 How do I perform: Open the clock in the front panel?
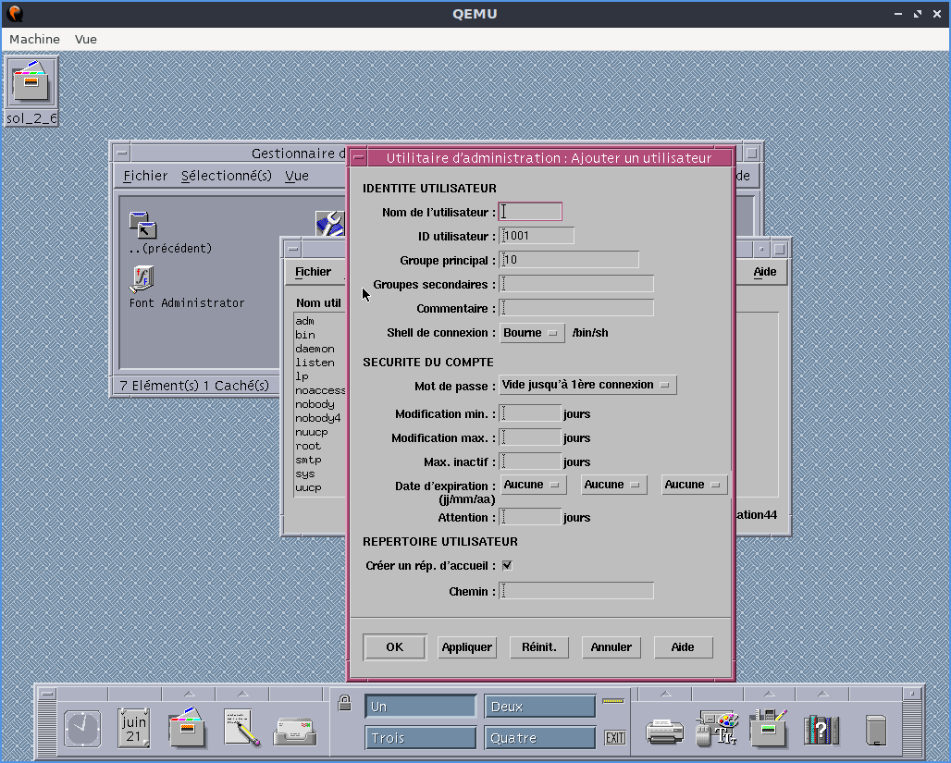[82, 729]
